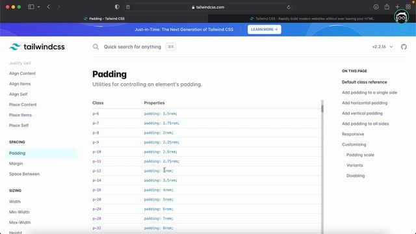Open Safari downloads icon
Image resolution: width=416 pixels, height=234 pixels.
(x=376, y=7)
